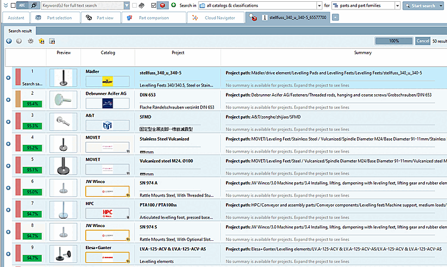Screen dimensions: 447x267
Task: Add a new tab with the plus button
Action: (335, 18)
